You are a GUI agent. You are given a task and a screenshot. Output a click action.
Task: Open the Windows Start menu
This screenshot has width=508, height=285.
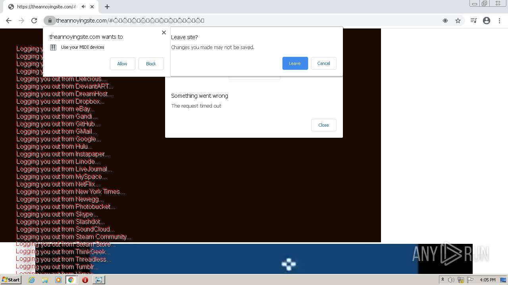pyautogui.click(x=11, y=280)
